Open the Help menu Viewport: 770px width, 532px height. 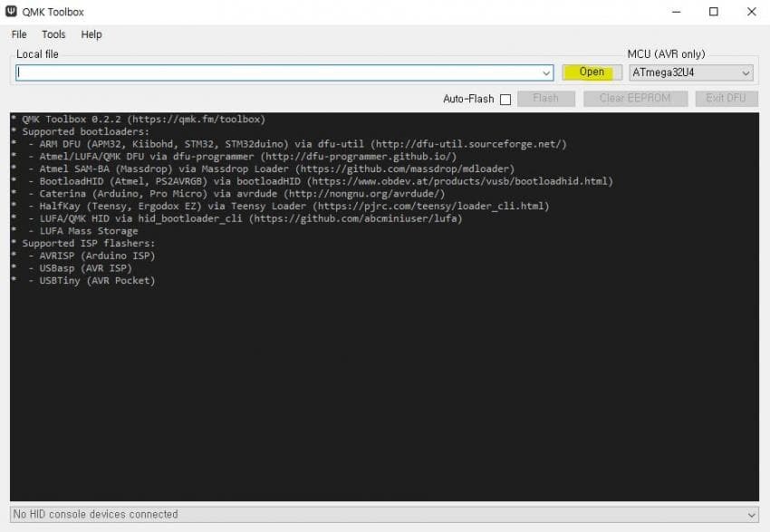click(91, 34)
